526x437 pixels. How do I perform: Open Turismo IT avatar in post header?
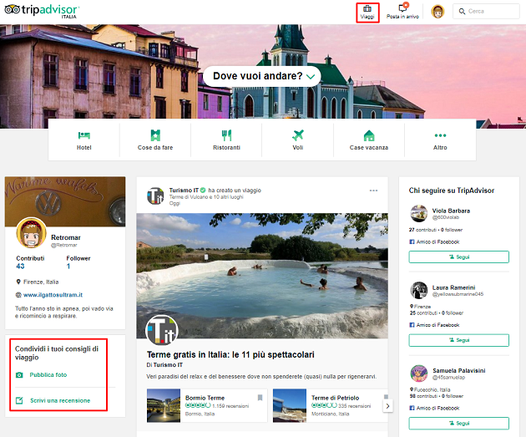tap(155, 196)
